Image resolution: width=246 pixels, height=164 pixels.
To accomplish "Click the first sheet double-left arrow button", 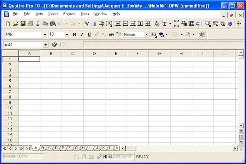I will click(5, 149).
